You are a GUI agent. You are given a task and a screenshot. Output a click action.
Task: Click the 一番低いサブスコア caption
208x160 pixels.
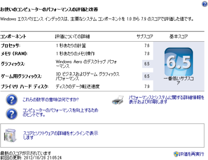point(179,81)
